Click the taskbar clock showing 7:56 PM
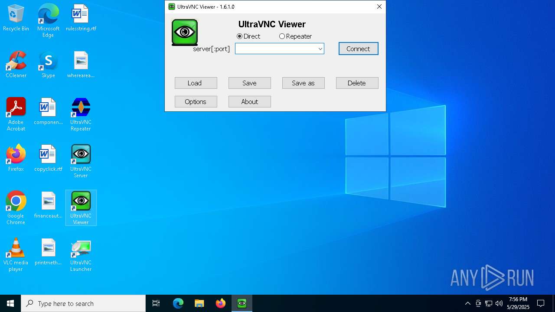The width and height of the screenshot is (555, 312). click(x=518, y=303)
